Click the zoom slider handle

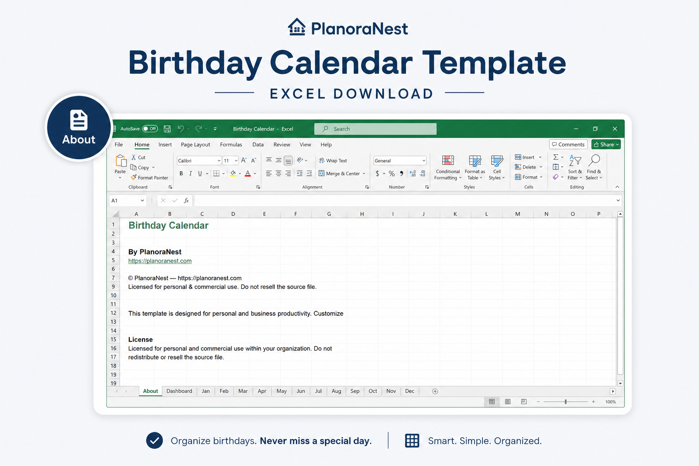pos(566,402)
